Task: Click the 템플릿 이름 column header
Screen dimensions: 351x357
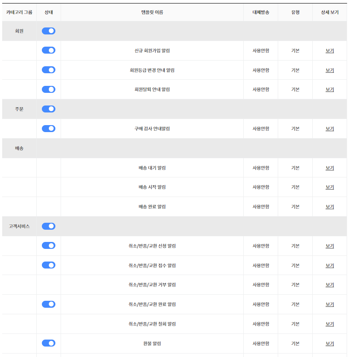Action: [x=152, y=12]
